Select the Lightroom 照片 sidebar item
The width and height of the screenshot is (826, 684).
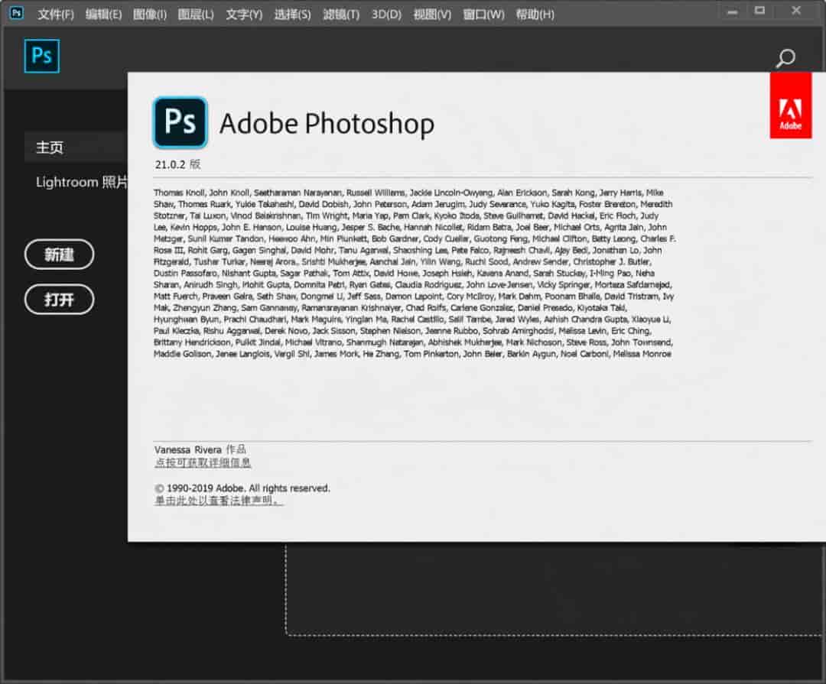[82, 182]
